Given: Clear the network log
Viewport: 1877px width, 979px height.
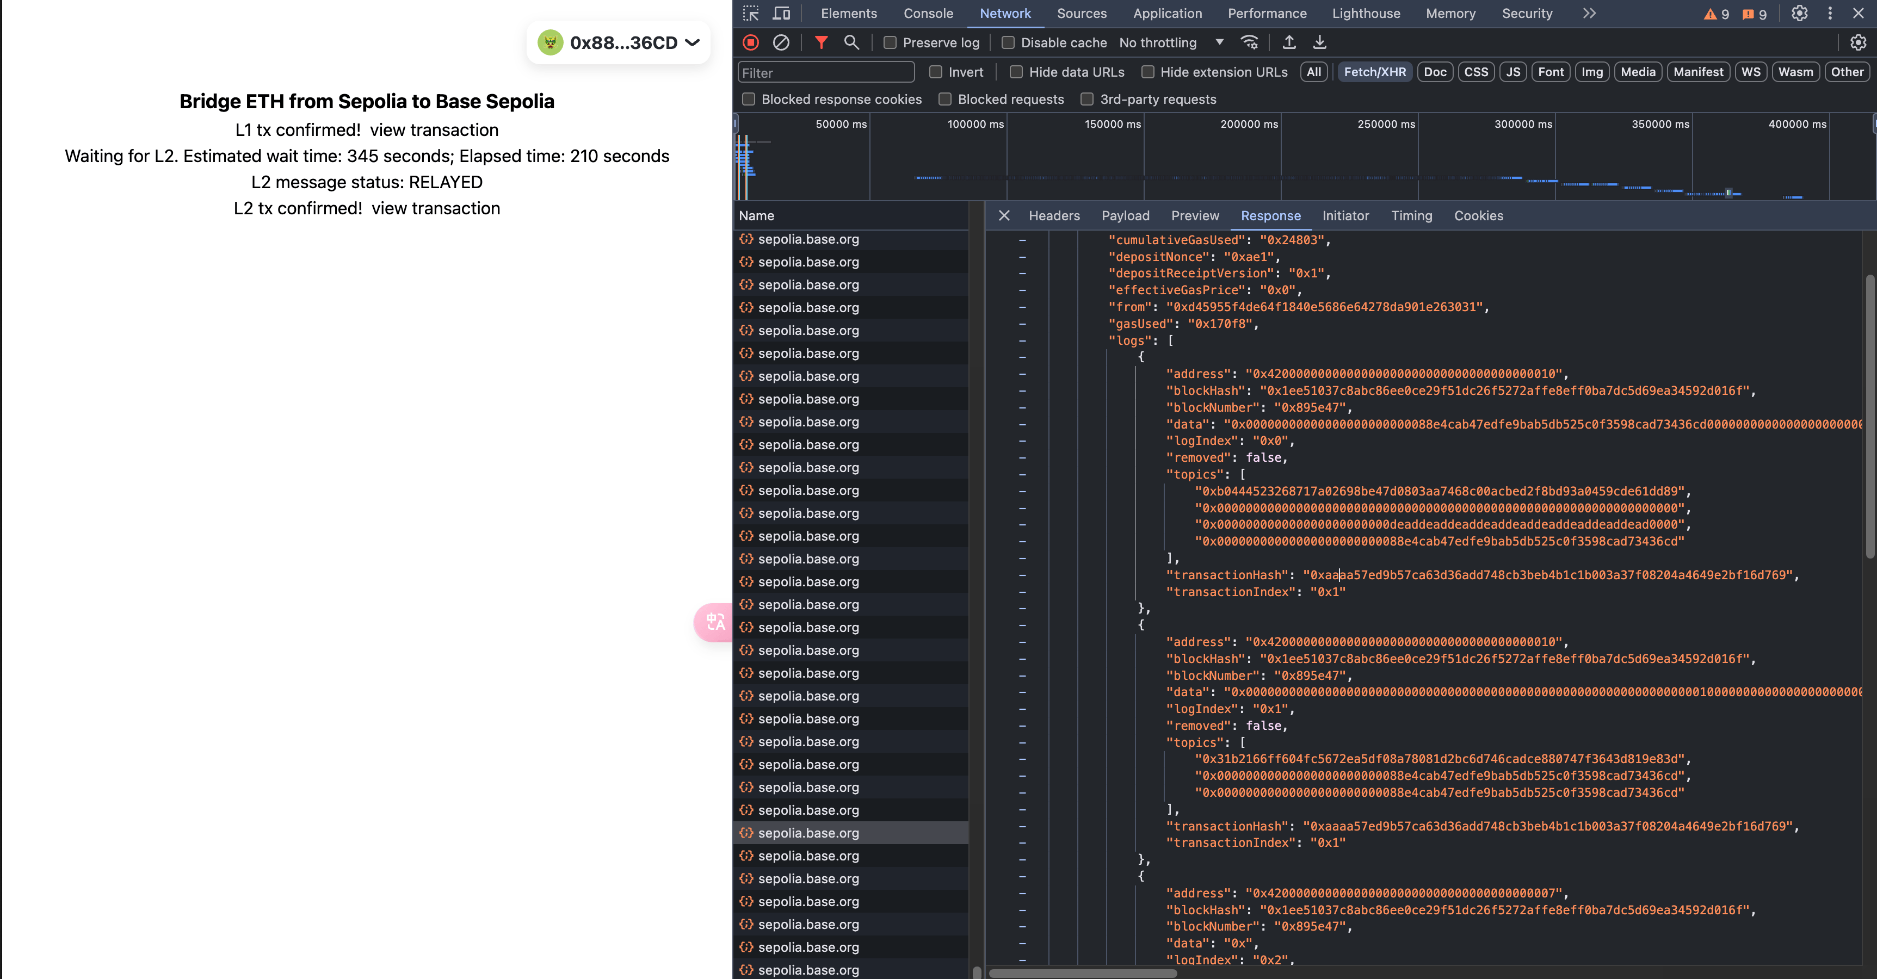Looking at the screenshot, I should point(781,42).
